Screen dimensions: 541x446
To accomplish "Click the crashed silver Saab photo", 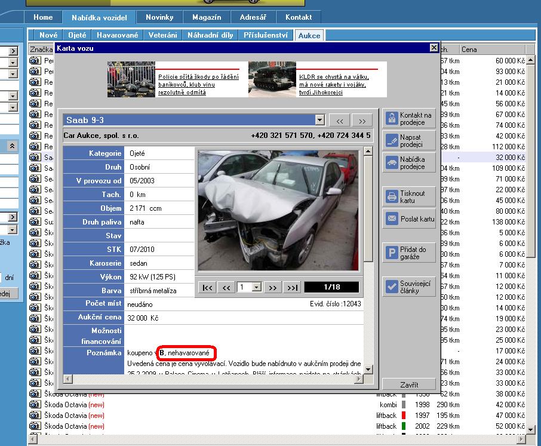I will [278, 210].
